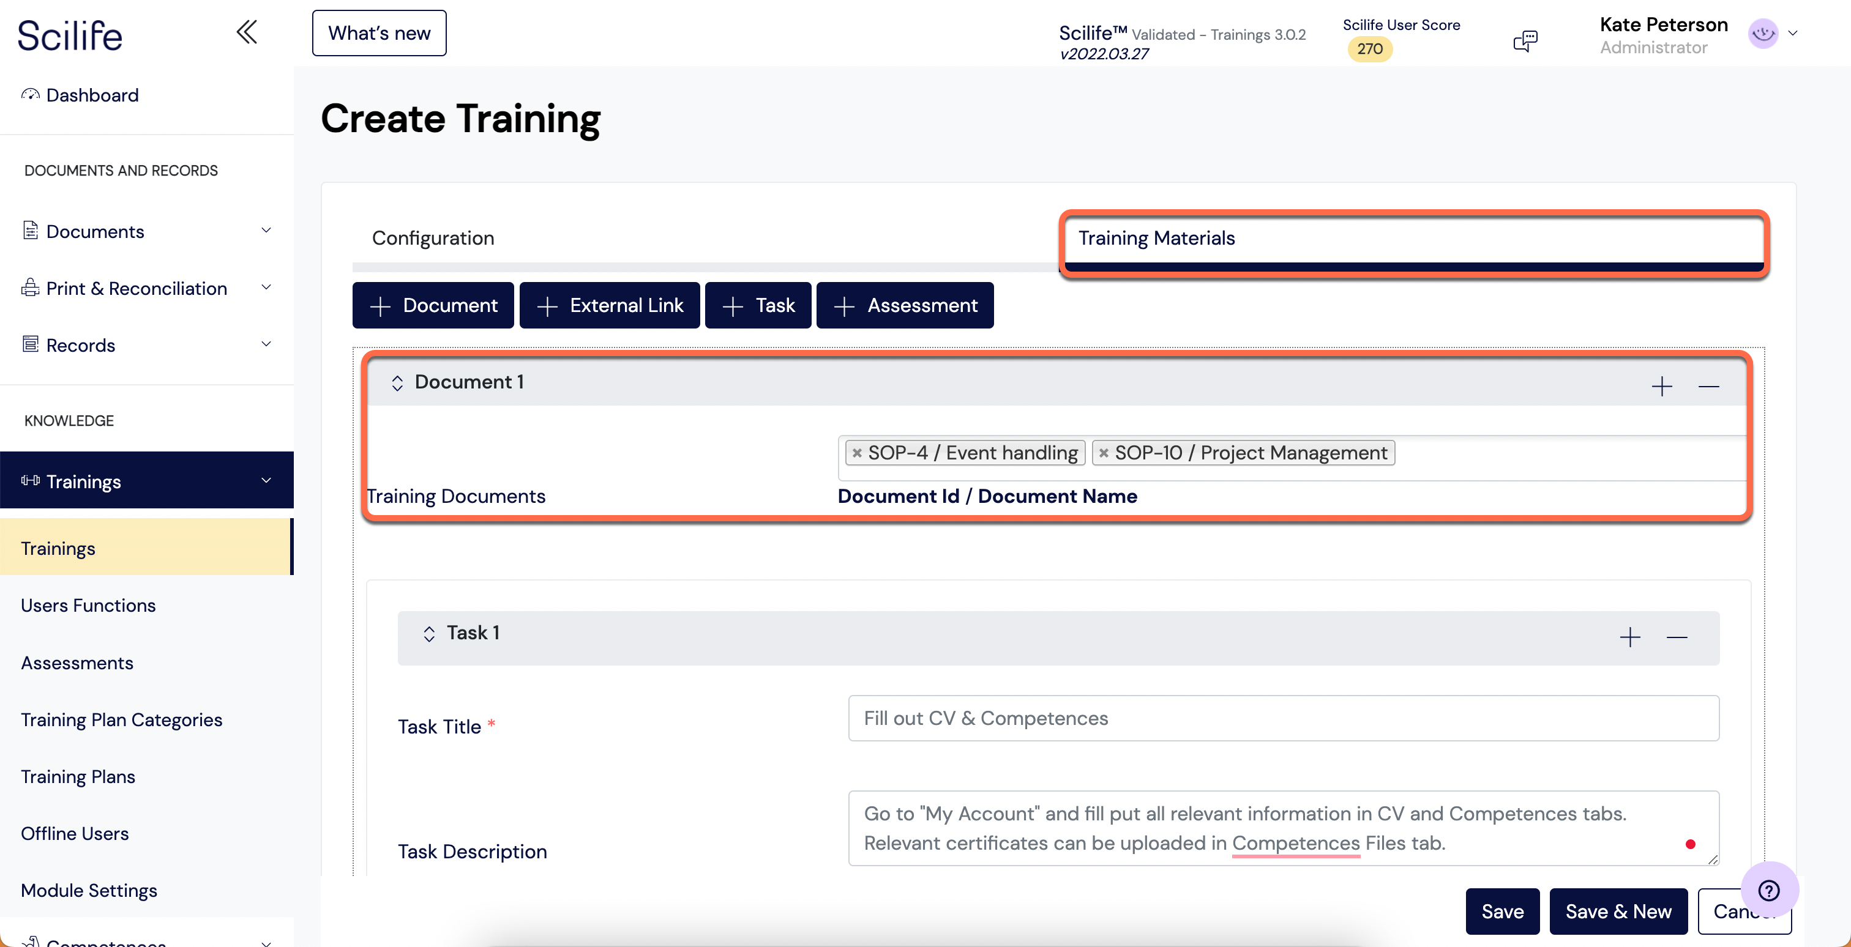Remove SOP-4 / Event handling tag
Screen dimensions: 1851x947
coord(856,453)
